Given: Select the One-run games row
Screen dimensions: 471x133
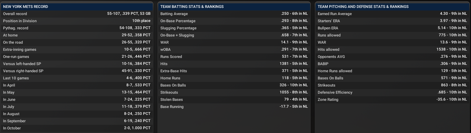Looking at the screenshot, I should [77, 57].
